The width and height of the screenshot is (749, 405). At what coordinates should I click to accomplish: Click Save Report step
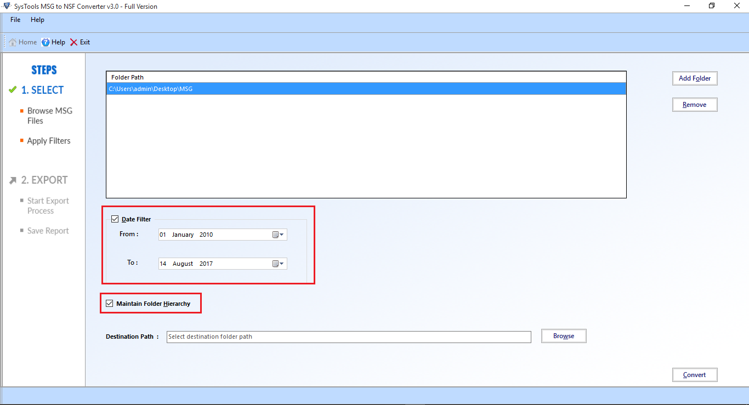coord(48,231)
